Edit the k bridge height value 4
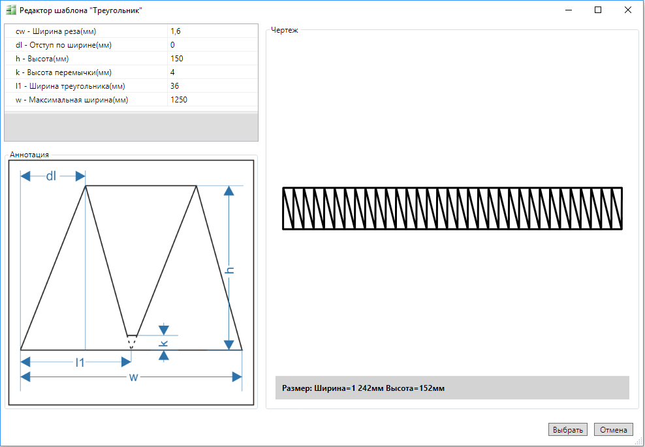The image size is (645, 447). click(x=213, y=72)
